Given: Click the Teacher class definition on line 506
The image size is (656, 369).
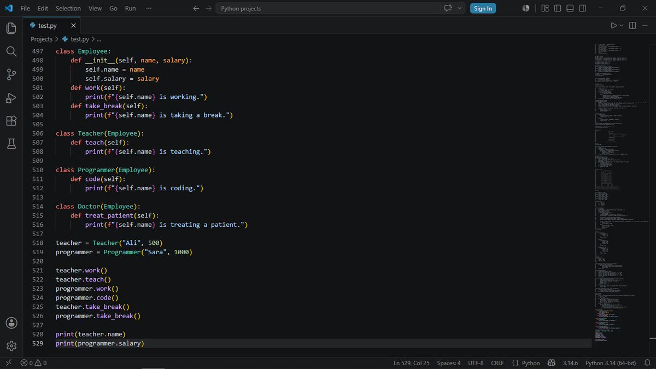Looking at the screenshot, I should (91, 133).
